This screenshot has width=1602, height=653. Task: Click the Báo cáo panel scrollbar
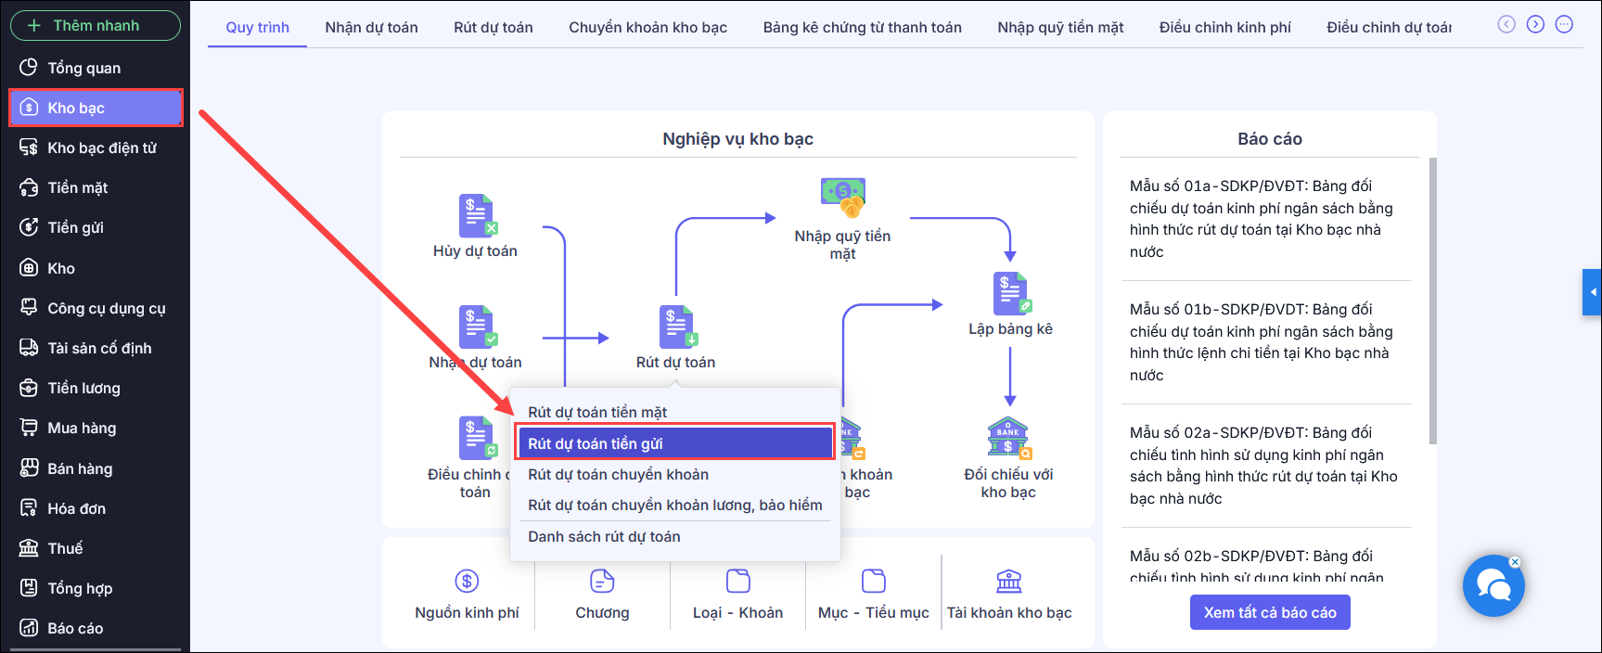pyautogui.click(x=1433, y=301)
